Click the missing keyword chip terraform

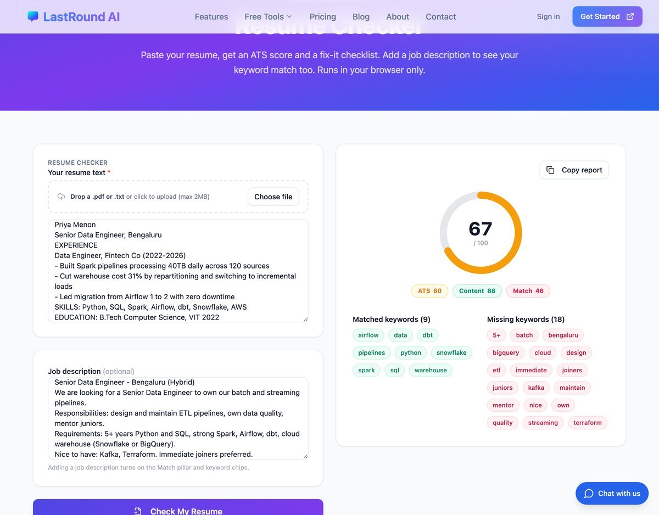click(x=588, y=423)
